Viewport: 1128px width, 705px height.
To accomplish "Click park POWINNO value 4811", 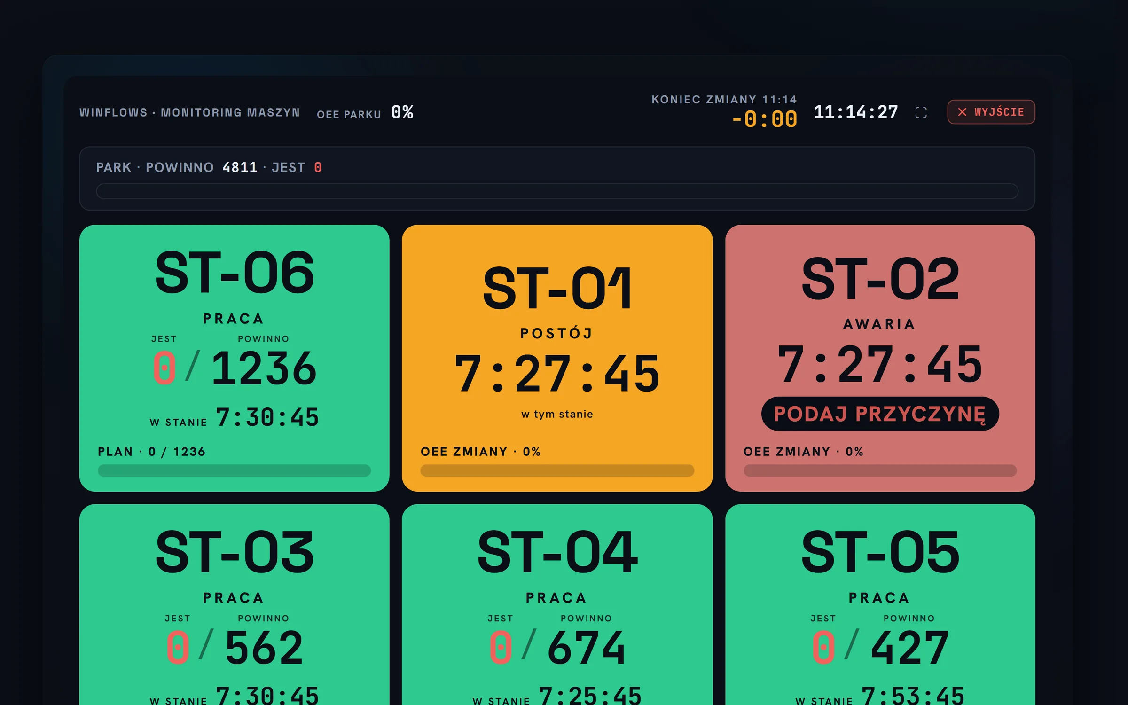I will pyautogui.click(x=240, y=167).
